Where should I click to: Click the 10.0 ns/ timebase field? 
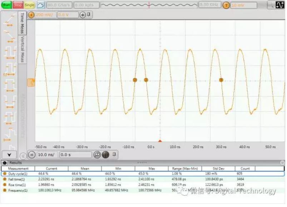[x=47, y=155]
